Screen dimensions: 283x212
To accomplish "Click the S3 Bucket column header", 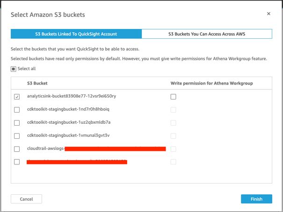I will (37, 83).
